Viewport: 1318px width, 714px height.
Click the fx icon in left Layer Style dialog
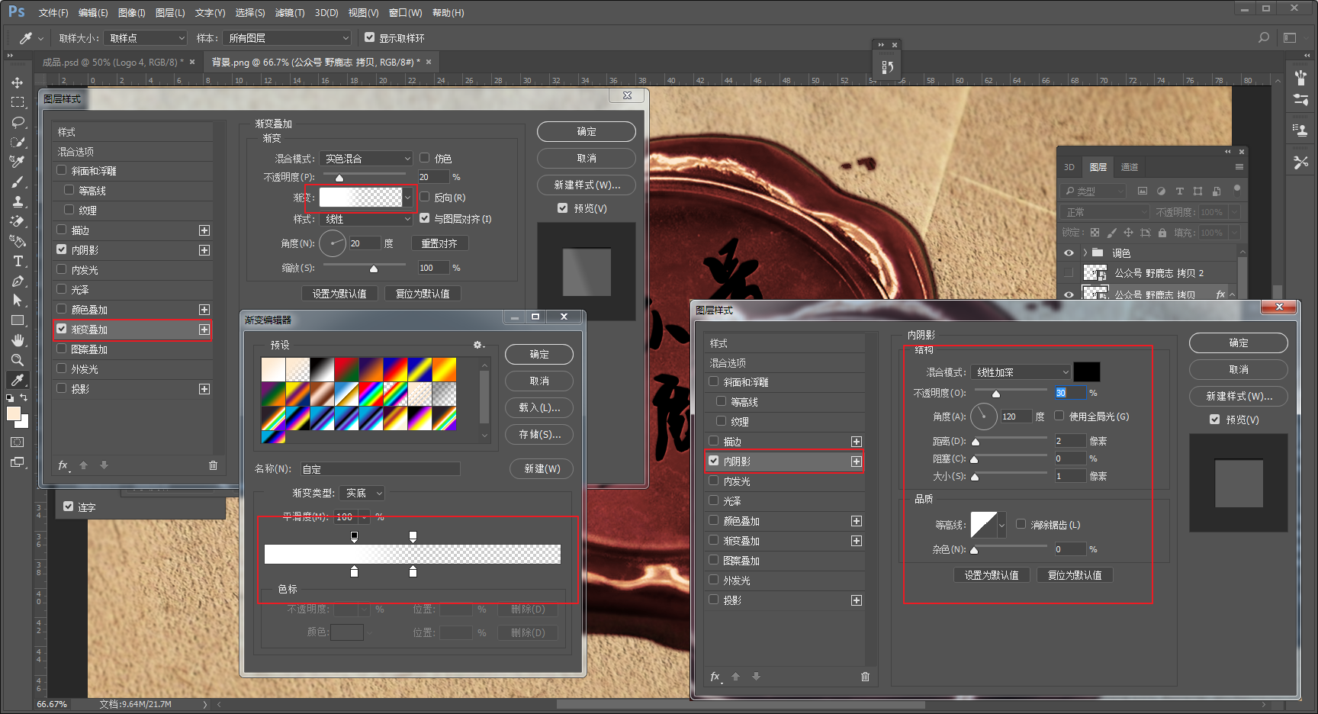click(63, 465)
